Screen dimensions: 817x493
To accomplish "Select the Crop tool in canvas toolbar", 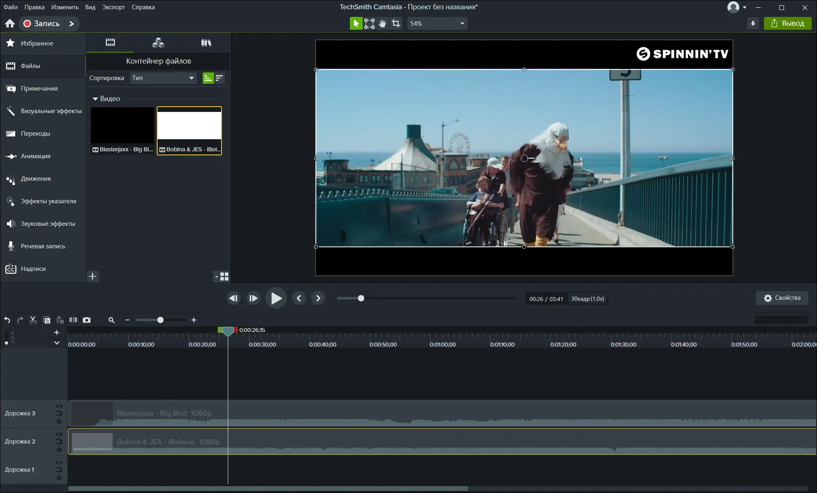I will pos(396,23).
